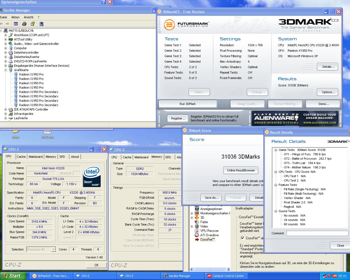Click the Comment field in Result Details

[317, 233]
